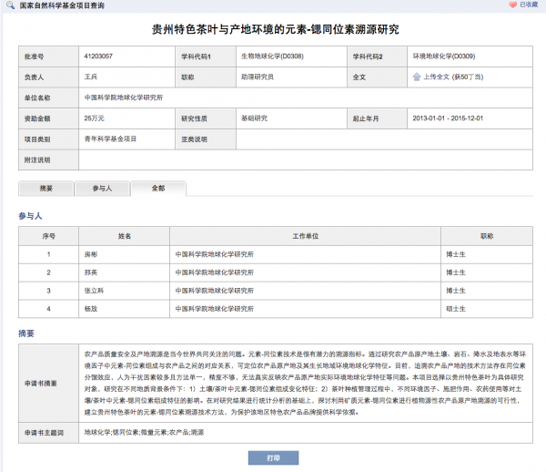Click subject code 环境地球化学(D0309)
This screenshot has width=546, height=472.
(444, 56)
